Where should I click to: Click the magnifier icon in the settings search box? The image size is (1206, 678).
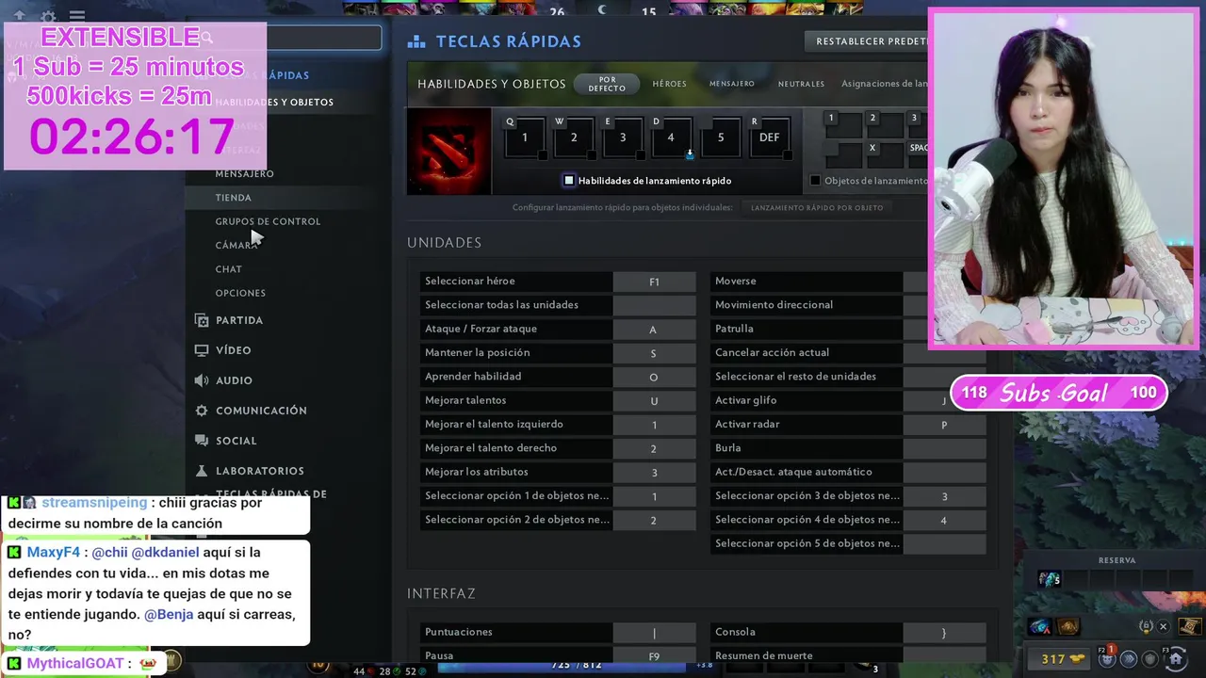pos(206,38)
